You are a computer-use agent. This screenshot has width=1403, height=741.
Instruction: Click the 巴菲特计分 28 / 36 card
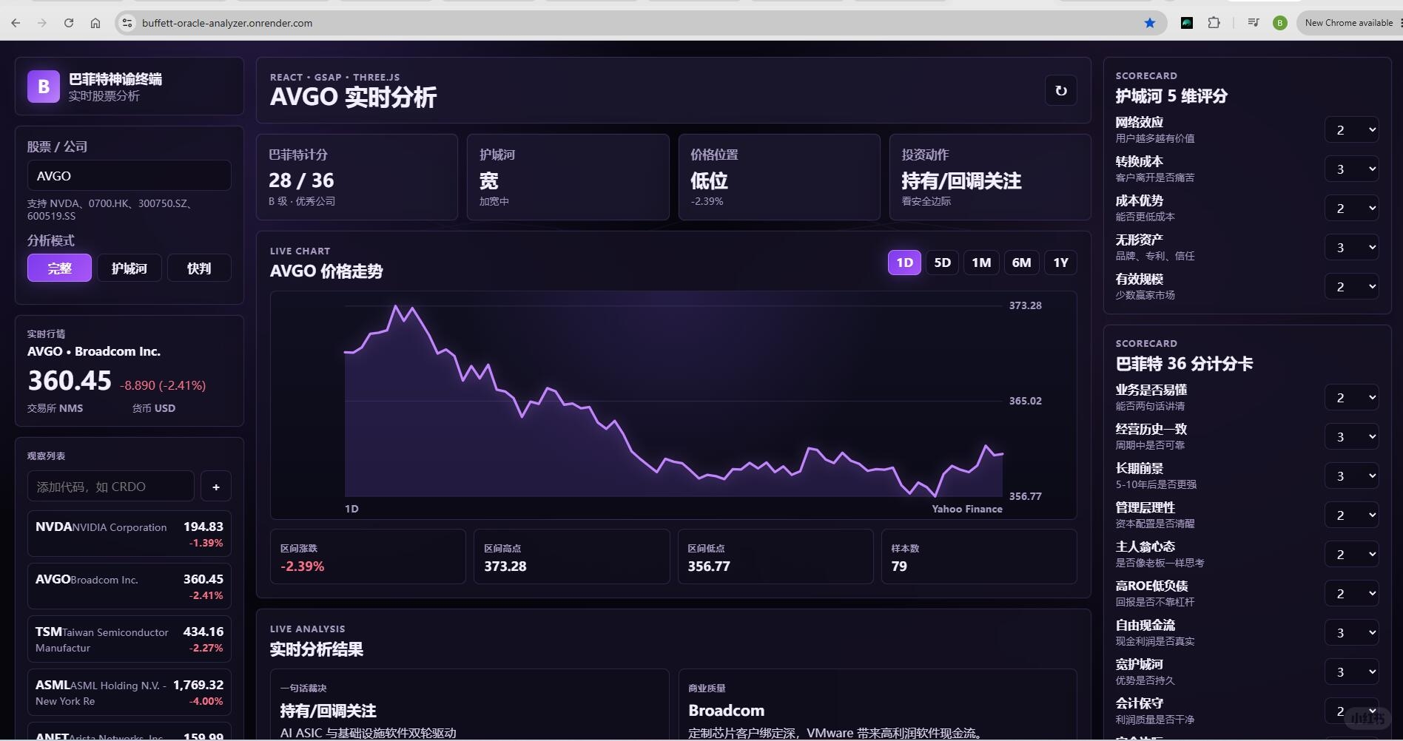pyautogui.click(x=357, y=177)
